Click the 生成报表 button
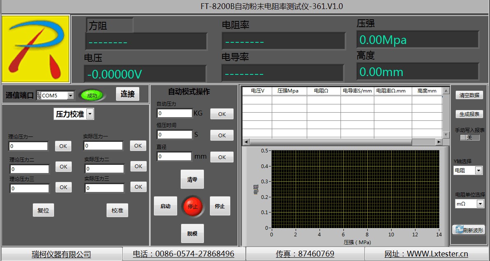 tap(469, 114)
